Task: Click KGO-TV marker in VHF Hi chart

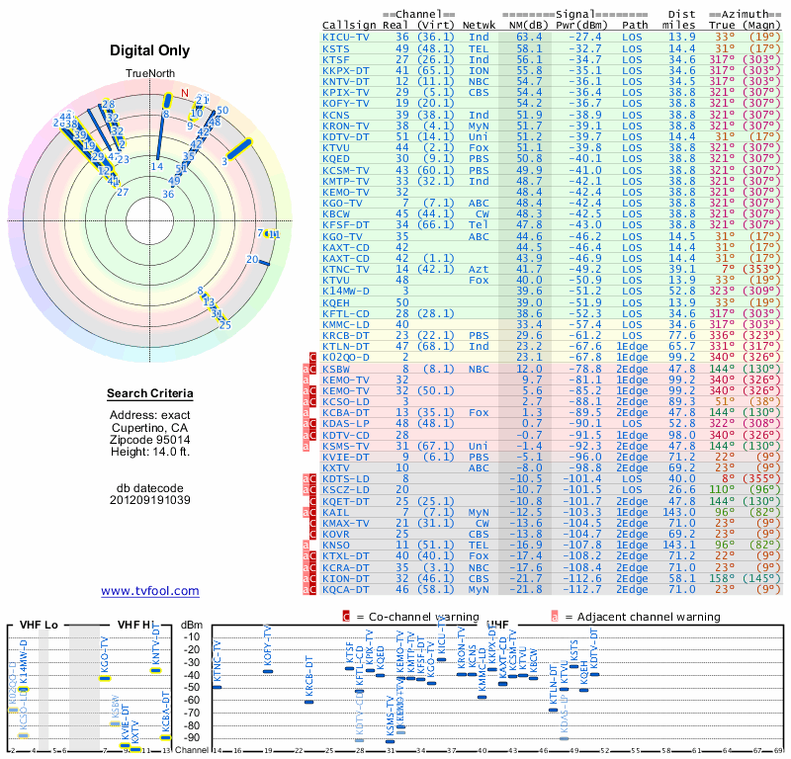Action: [x=105, y=678]
